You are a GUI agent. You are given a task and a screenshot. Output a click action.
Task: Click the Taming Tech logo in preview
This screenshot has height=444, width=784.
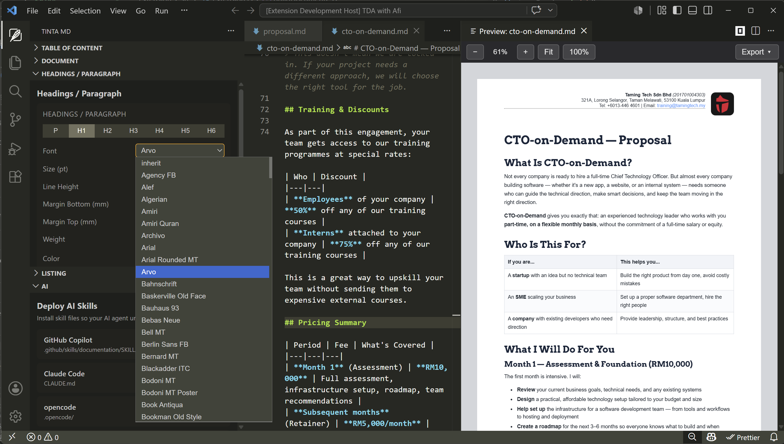tap(722, 104)
